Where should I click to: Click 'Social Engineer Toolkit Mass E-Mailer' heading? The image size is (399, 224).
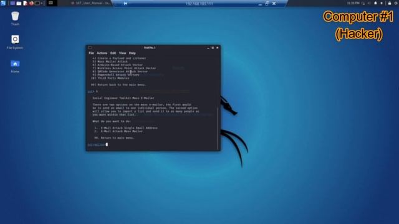point(123,98)
